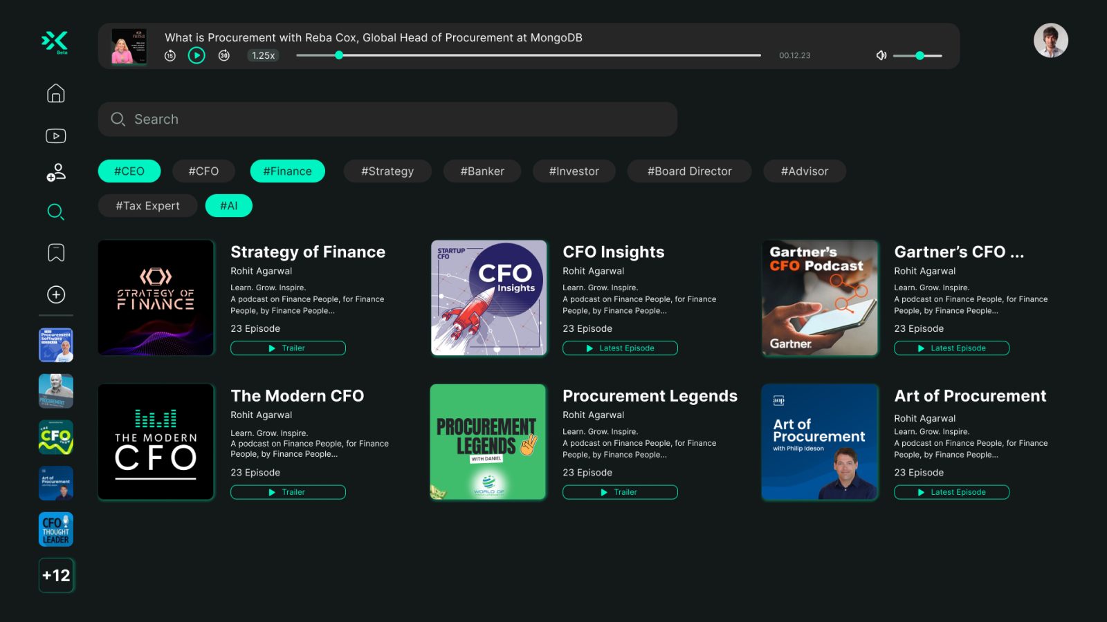The height and width of the screenshot is (622, 1107).
Task: Toggle the #Tax Expert tag filter
Action: tap(147, 206)
